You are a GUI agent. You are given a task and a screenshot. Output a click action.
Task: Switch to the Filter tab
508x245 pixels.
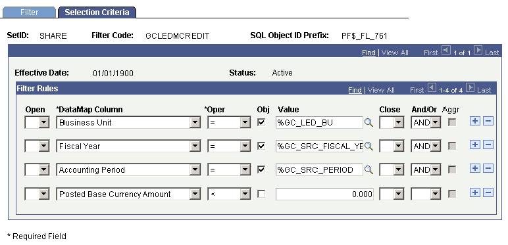point(29,12)
